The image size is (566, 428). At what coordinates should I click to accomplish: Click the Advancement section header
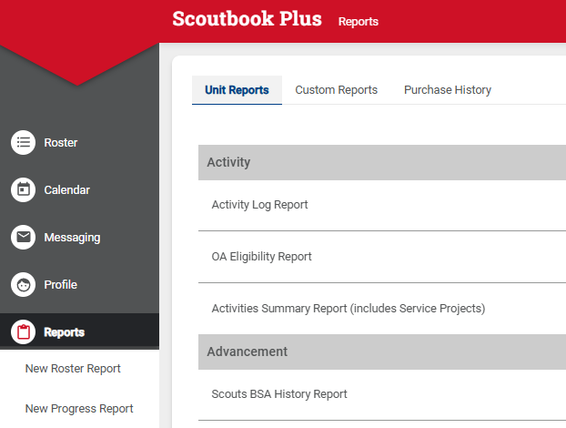pyautogui.click(x=382, y=352)
